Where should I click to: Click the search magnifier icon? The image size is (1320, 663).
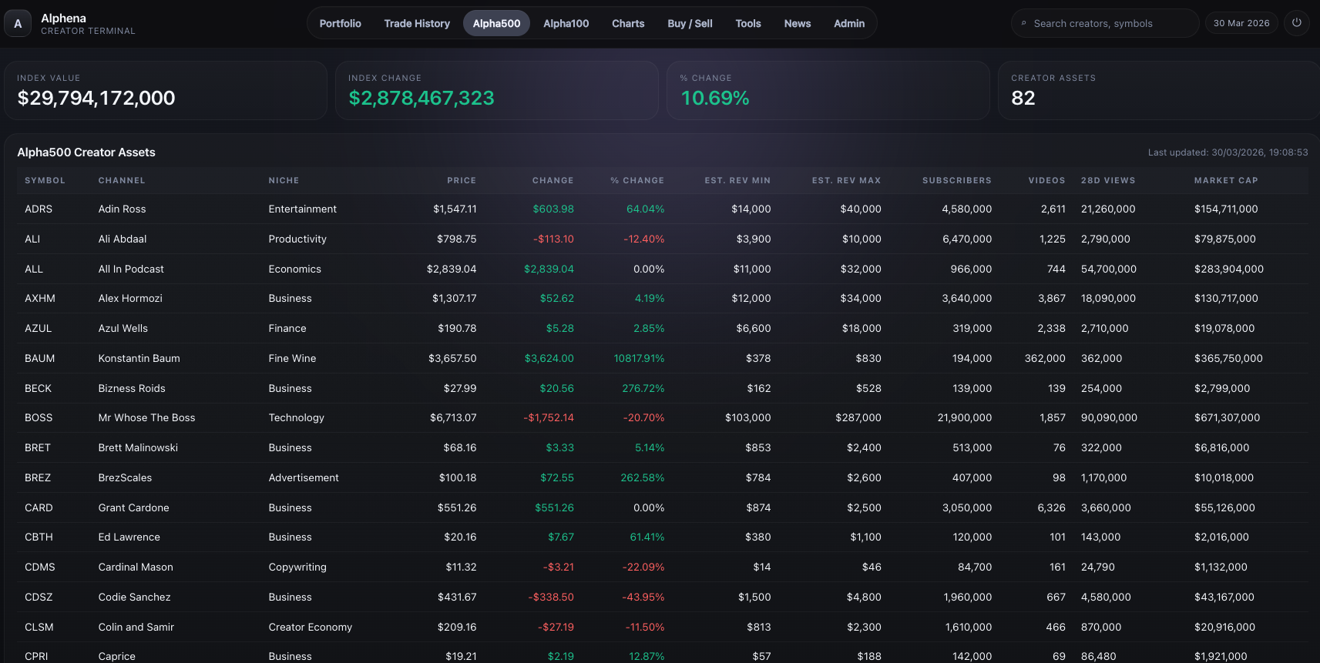point(1024,23)
